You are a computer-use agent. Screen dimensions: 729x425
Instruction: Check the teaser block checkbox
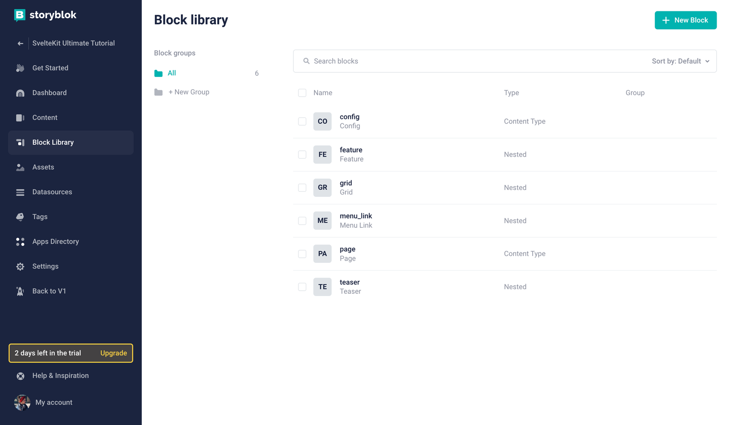click(x=302, y=287)
